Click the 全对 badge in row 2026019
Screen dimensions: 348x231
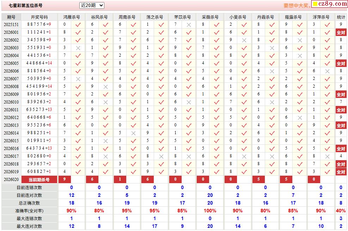click(341, 172)
